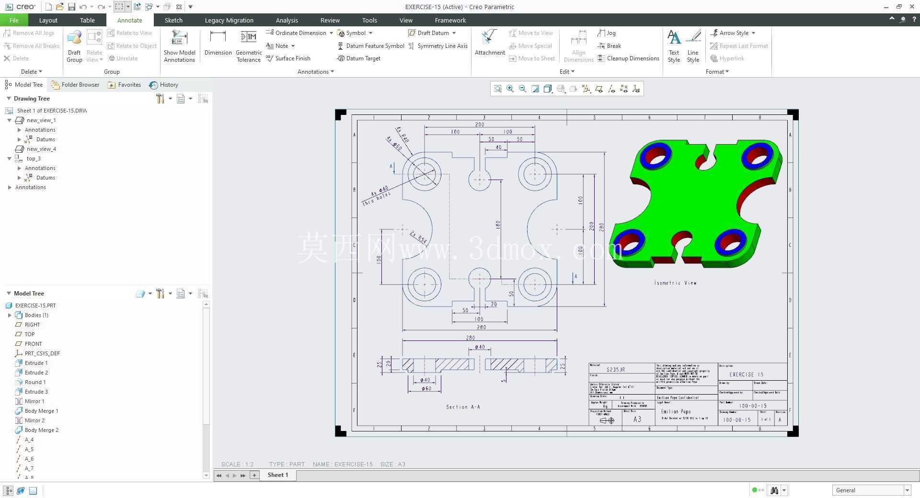Expand the Annotations ribbon group overflow
Screen dimensions: 920x498
(x=316, y=72)
